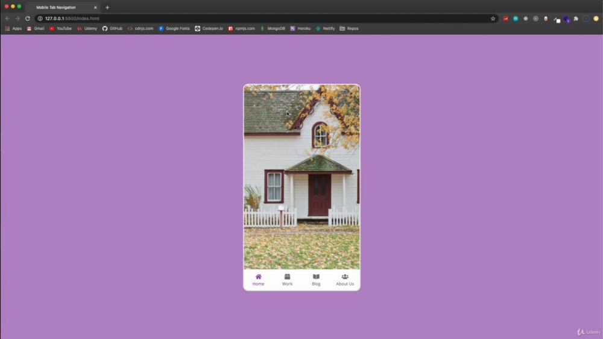Viewport: 603px width, 339px height.
Task: Open a new tab with the plus button
Action: point(107,7)
